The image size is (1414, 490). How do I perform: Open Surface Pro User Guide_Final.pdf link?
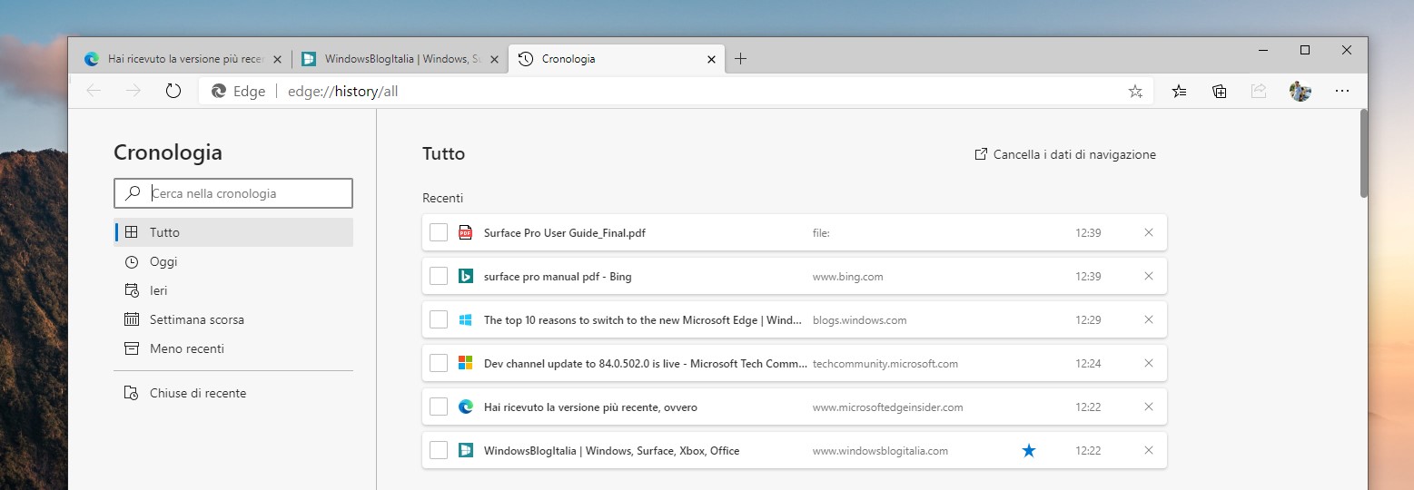coord(565,232)
